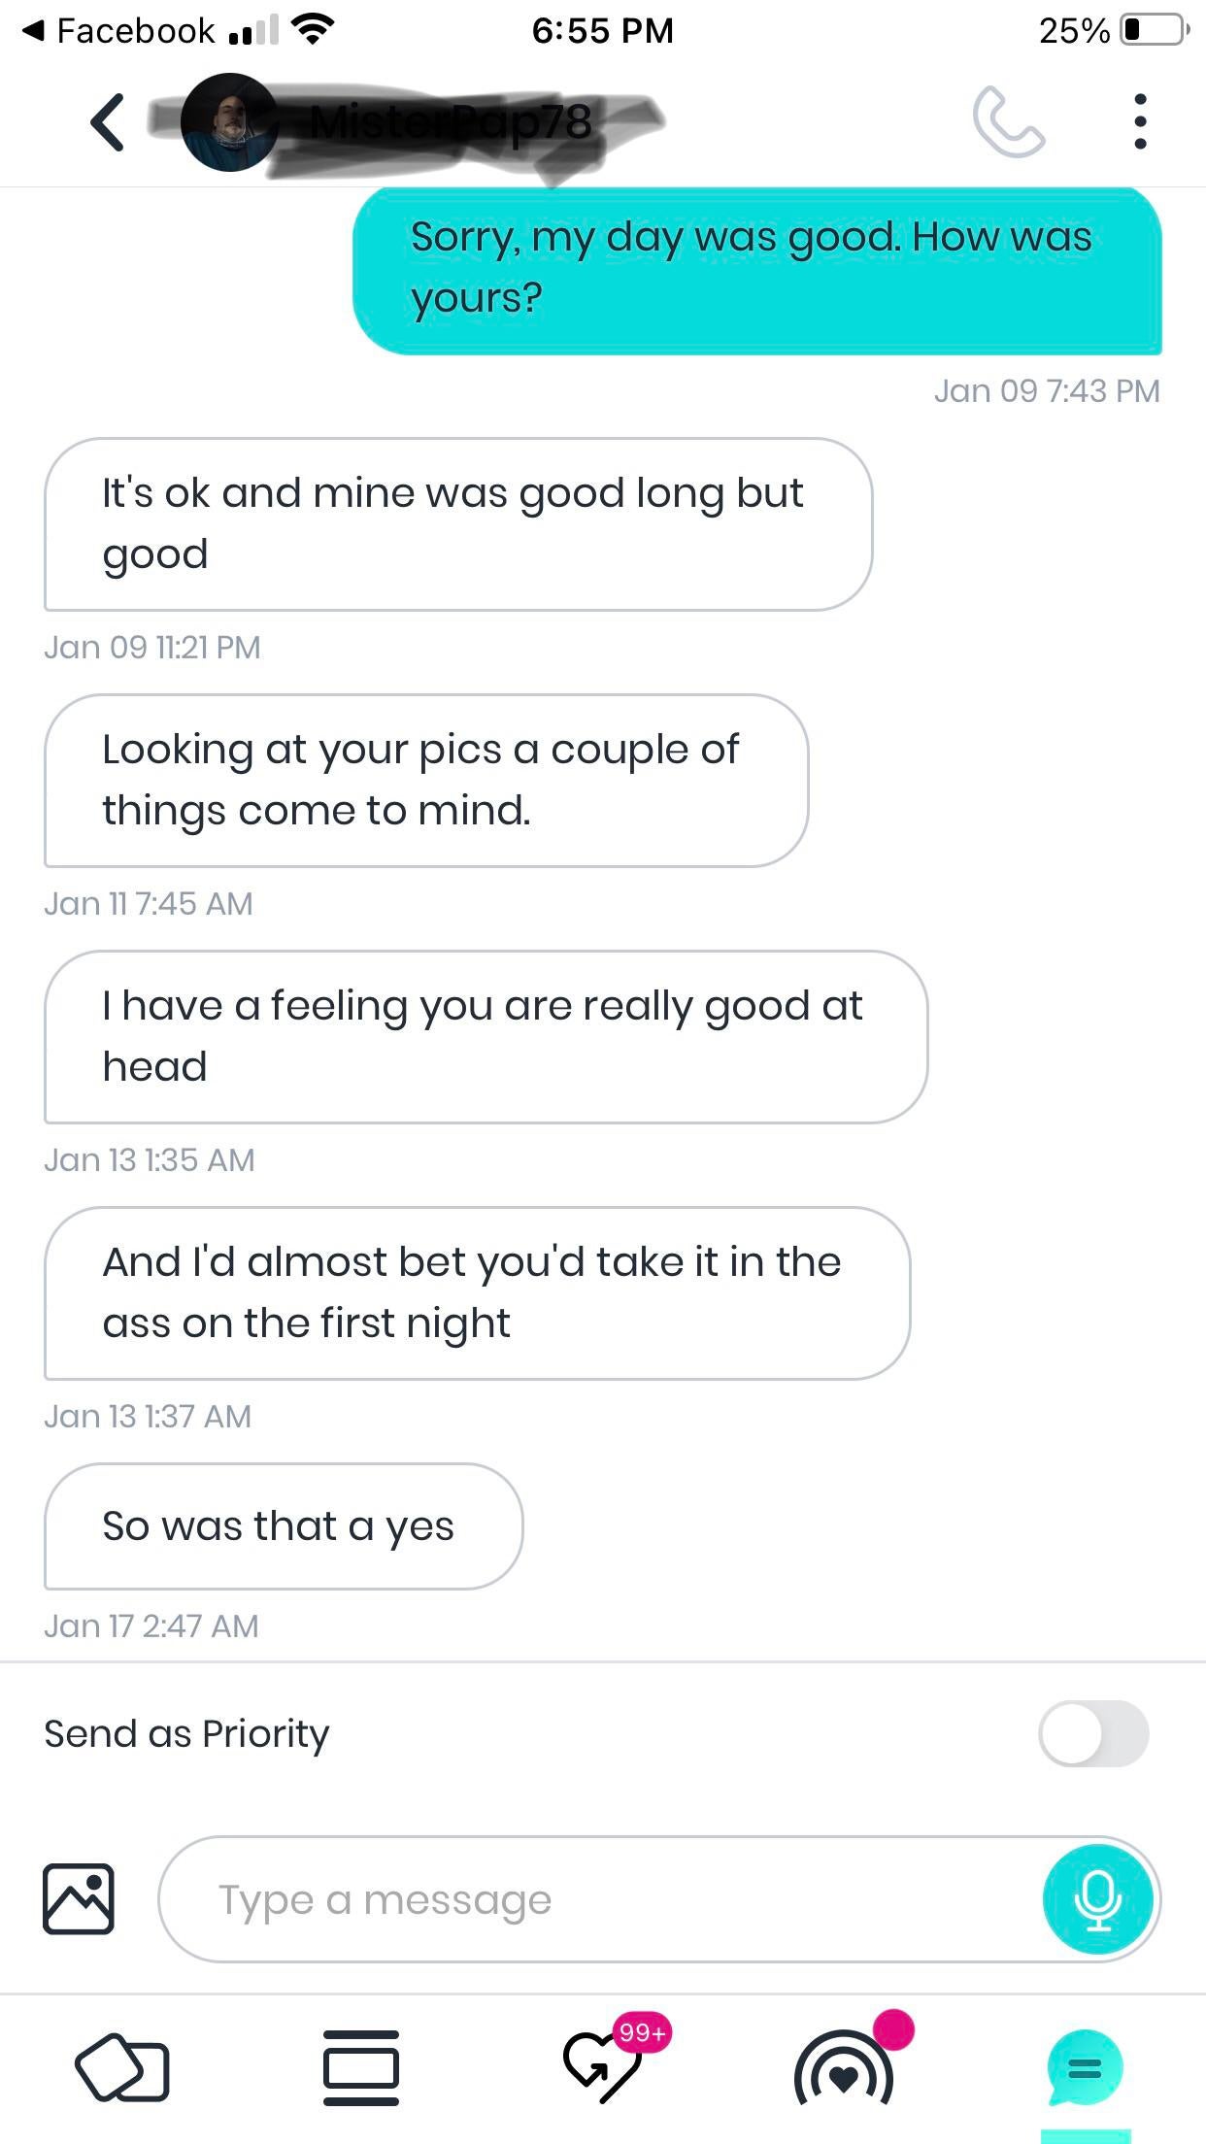Select the "It's ok and mine was good" bubble
Viewport: 1206px width, 2144px height.
point(457,523)
